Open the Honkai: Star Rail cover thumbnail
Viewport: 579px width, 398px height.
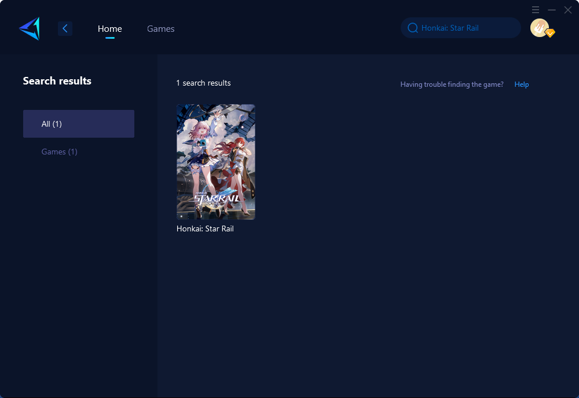click(215, 162)
